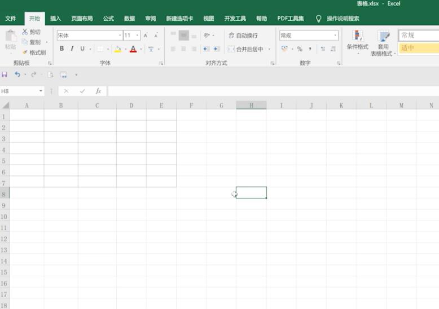Viewport: 439px width, 309px height.
Task: Apply the red font color A
Action: [x=133, y=49]
